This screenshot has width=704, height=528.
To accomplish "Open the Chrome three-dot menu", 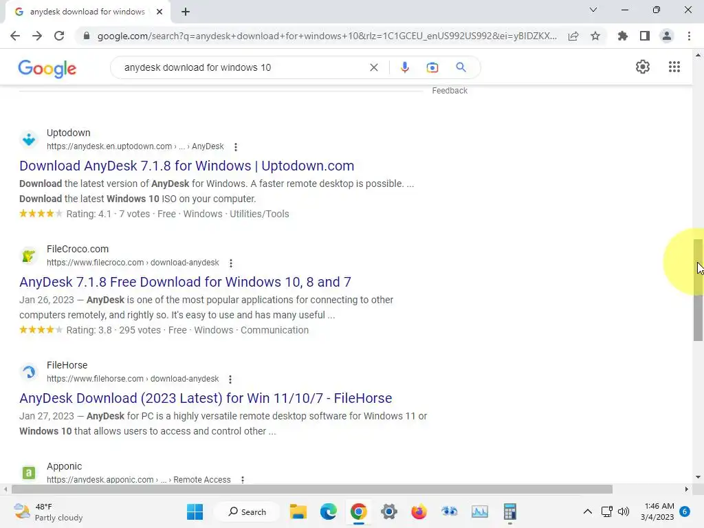I will [x=689, y=36].
